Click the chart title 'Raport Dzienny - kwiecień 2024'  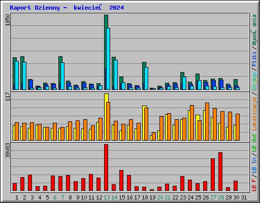pos(67,8)
